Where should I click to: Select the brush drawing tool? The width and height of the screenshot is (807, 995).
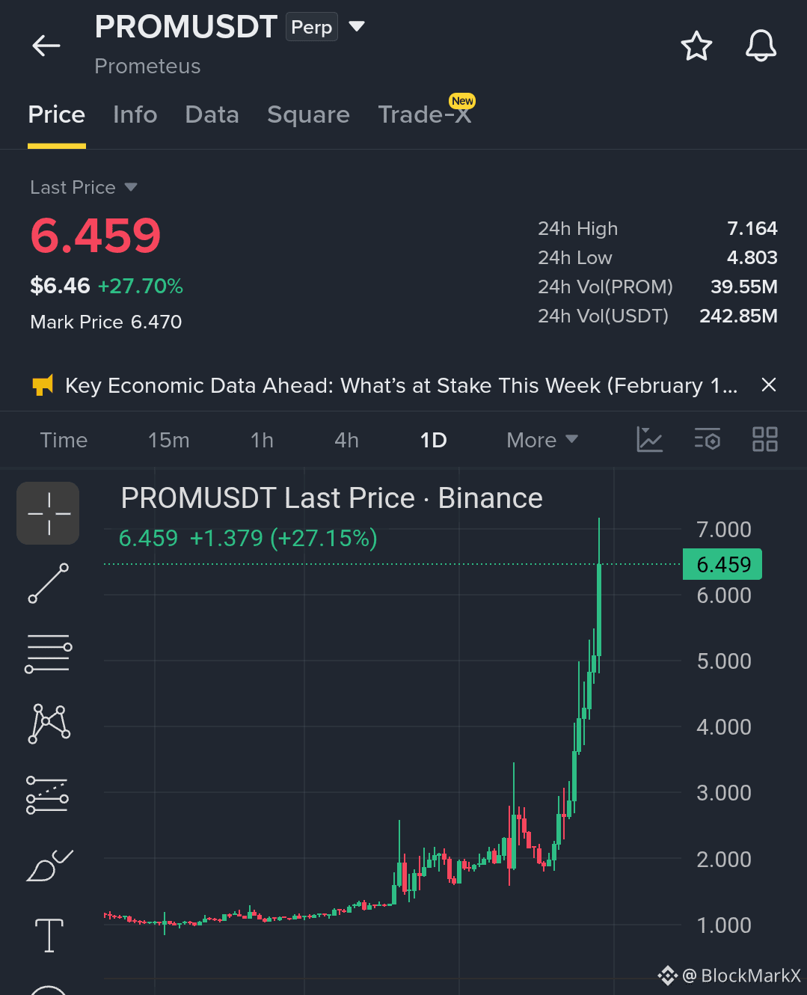tap(49, 866)
